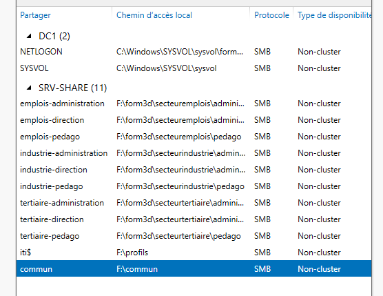Select the SYSVOL share

(x=194, y=68)
